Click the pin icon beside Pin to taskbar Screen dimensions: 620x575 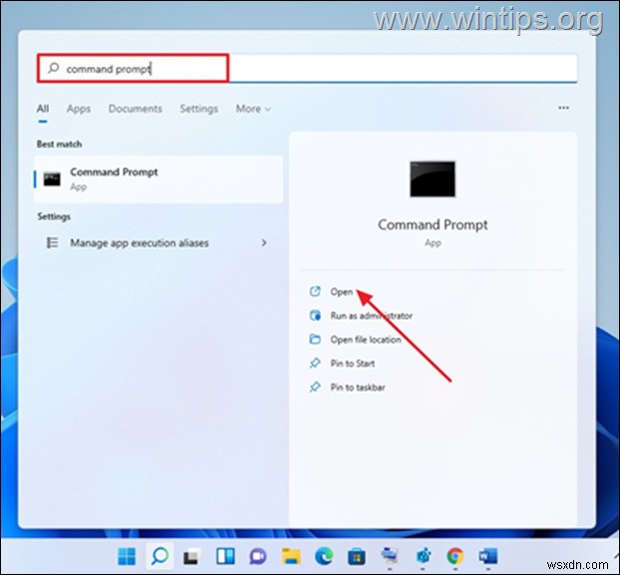315,387
